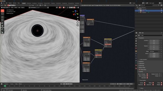The height and width of the screenshot is (91, 163).
Task: Click the play animation button in timeline
Action: pyautogui.click(x=68, y=84)
